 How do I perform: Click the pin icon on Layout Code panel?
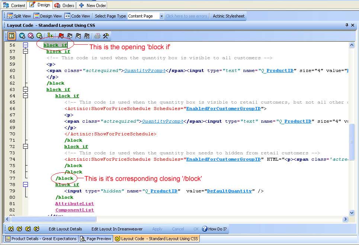coord(347,25)
